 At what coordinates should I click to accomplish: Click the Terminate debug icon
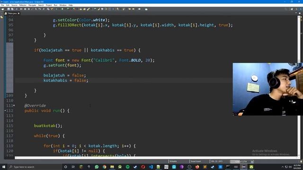click(29, 9)
